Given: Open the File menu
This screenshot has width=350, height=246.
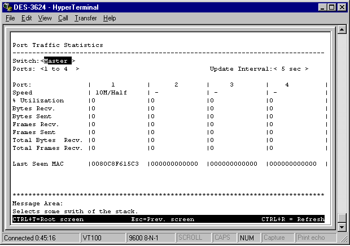Looking at the screenshot, I should coord(10,18).
